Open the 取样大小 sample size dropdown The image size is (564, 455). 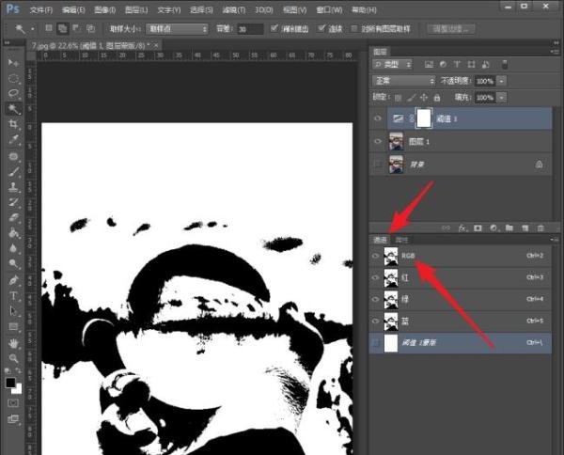tap(177, 29)
